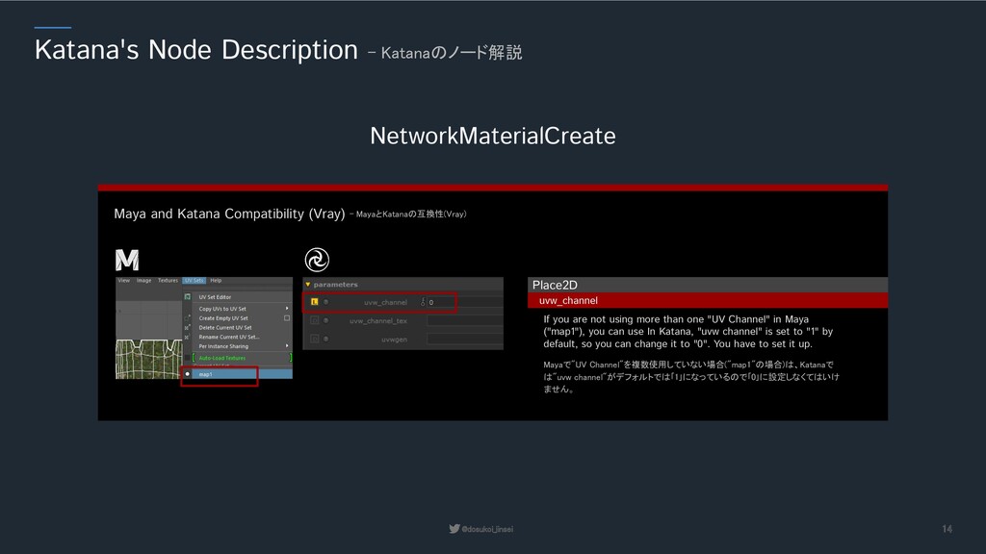
Task: Select the map1 radio button
Action: tap(188, 374)
